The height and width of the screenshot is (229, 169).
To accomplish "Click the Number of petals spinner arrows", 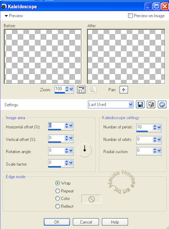I will click(x=155, y=127).
